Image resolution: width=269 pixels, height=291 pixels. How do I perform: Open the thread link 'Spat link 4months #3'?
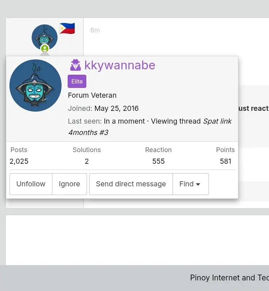point(150,127)
